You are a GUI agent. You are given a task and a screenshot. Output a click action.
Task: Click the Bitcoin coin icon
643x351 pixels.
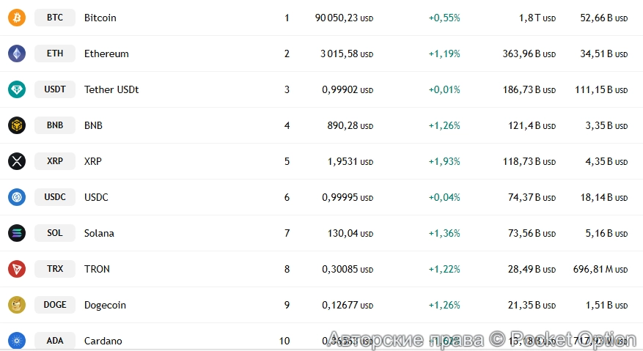coord(17,18)
